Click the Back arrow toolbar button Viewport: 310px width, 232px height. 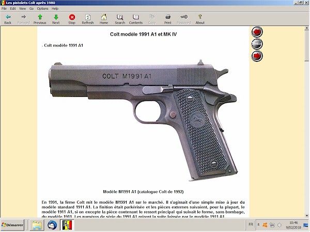point(8,19)
